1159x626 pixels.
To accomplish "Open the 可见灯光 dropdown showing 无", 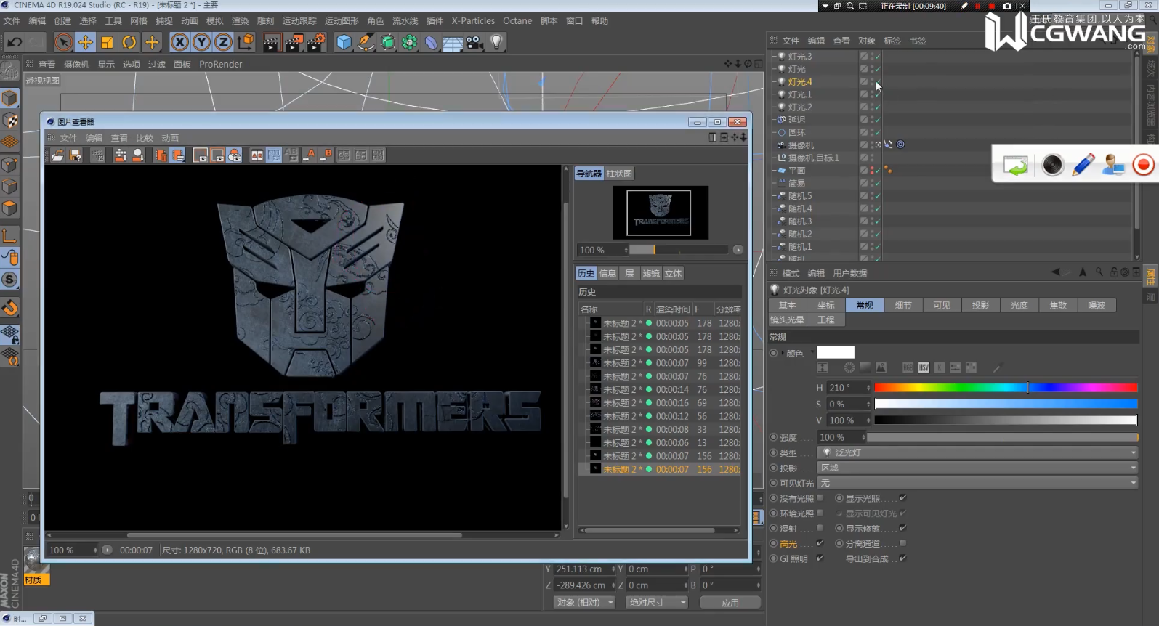I will point(977,483).
